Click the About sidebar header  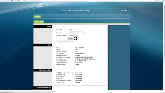coord(43,45)
